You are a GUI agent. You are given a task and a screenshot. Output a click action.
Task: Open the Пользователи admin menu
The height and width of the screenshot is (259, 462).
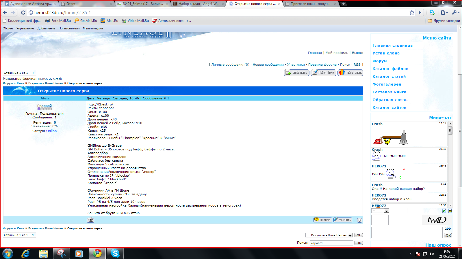pyautogui.click(x=69, y=28)
